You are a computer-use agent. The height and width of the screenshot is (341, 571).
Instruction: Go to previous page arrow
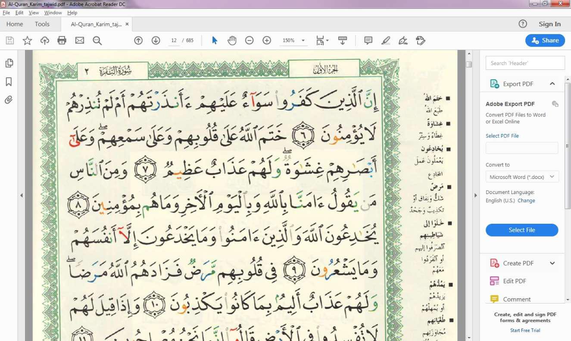(138, 41)
